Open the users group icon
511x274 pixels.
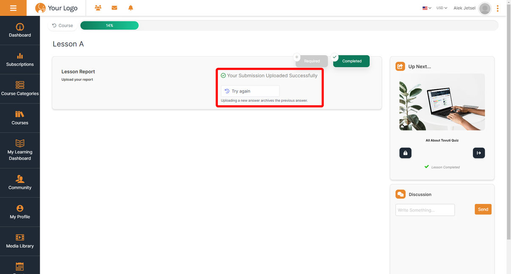[98, 8]
